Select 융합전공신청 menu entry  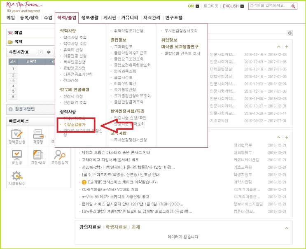[x=75, y=68]
